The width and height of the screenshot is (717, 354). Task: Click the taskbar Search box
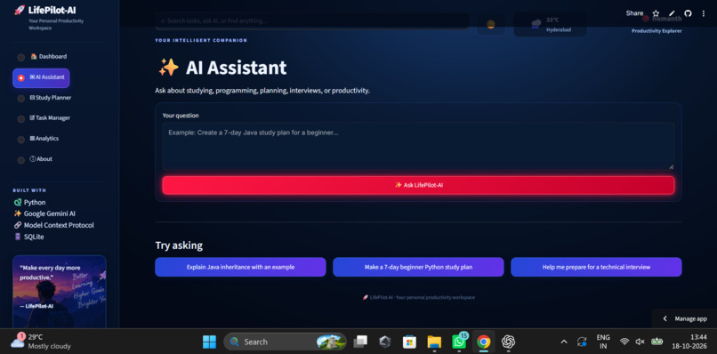(x=285, y=342)
